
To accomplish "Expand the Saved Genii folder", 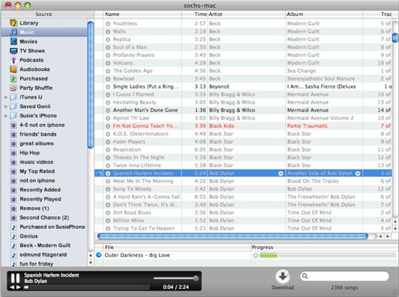I will click(6, 106).
